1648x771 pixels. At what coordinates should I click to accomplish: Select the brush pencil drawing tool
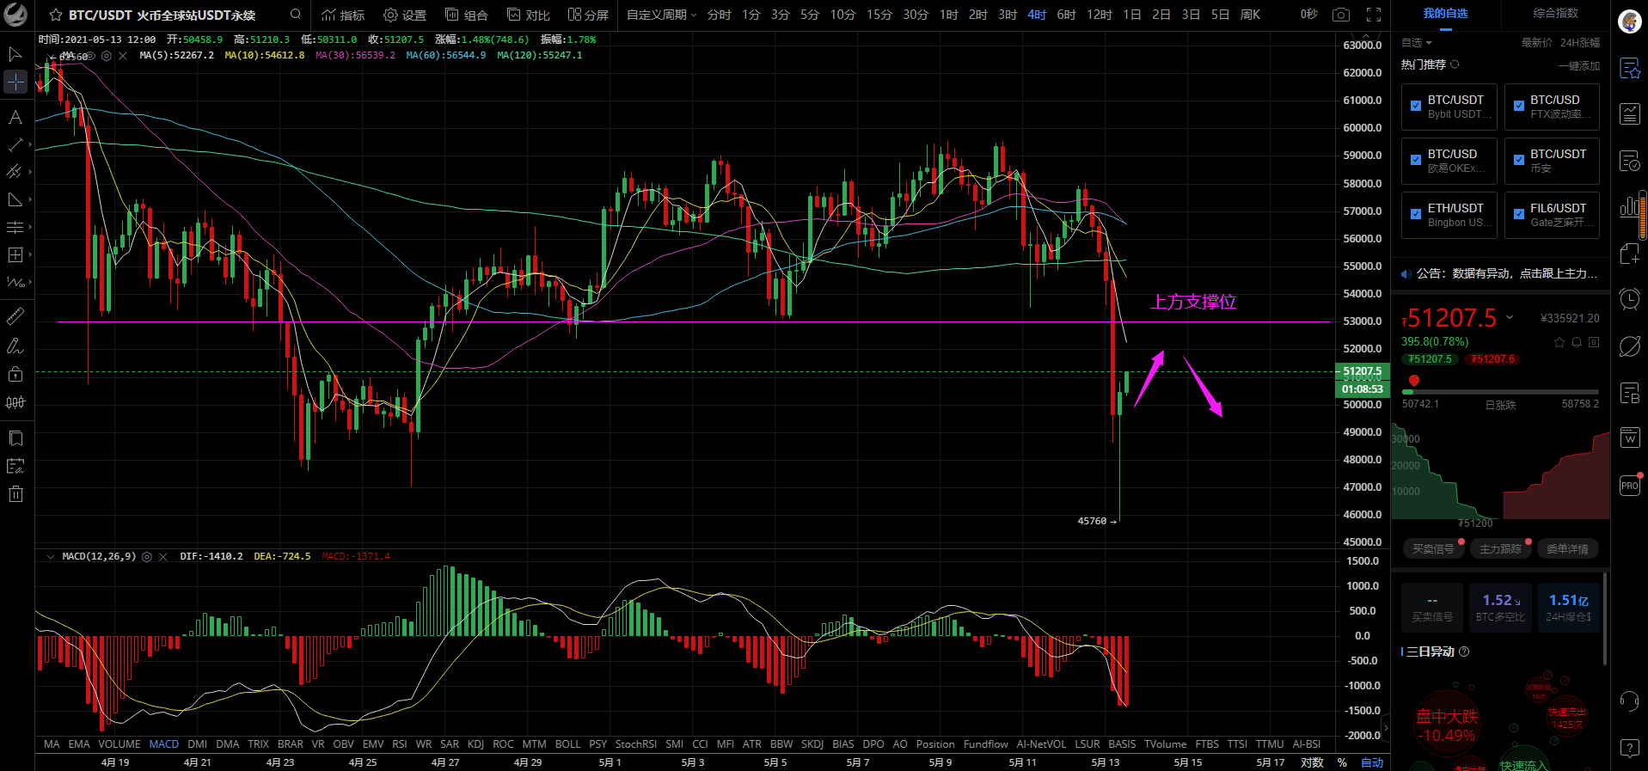[x=15, y=346]
